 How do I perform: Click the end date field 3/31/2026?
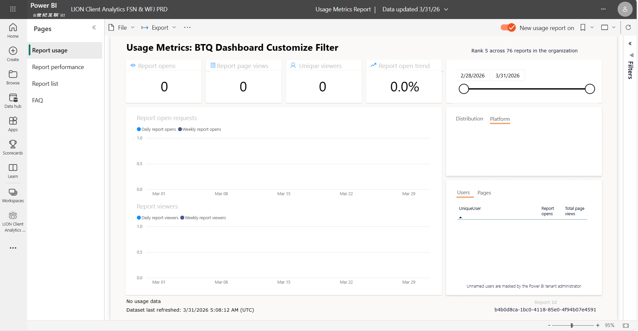coord(508,75)
